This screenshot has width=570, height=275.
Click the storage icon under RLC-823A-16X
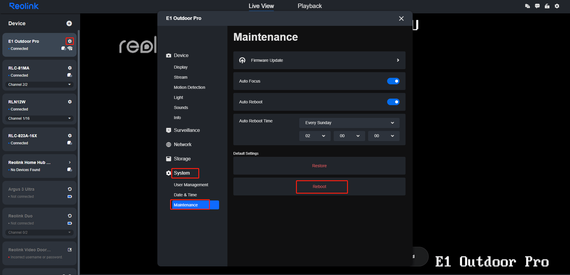(x=70, y=143)
